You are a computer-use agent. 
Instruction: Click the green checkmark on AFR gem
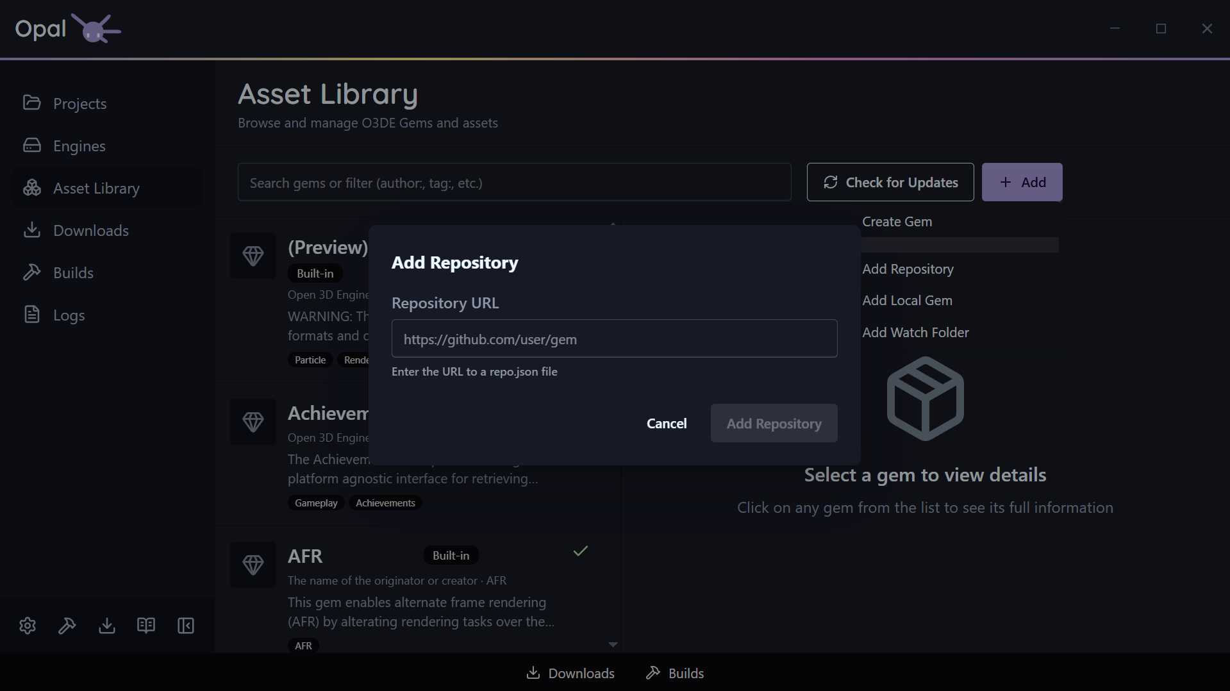pos(581,551)
